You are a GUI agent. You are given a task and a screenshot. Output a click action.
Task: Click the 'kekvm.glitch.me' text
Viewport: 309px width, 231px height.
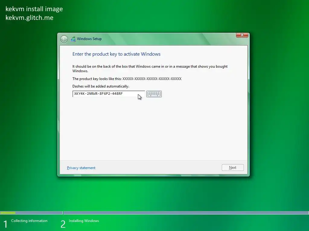coord(29,18)
